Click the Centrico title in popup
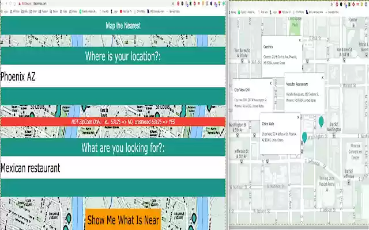The width and height of the screenshot is (369, 230). pyautogui.click(x=268, y=47)
